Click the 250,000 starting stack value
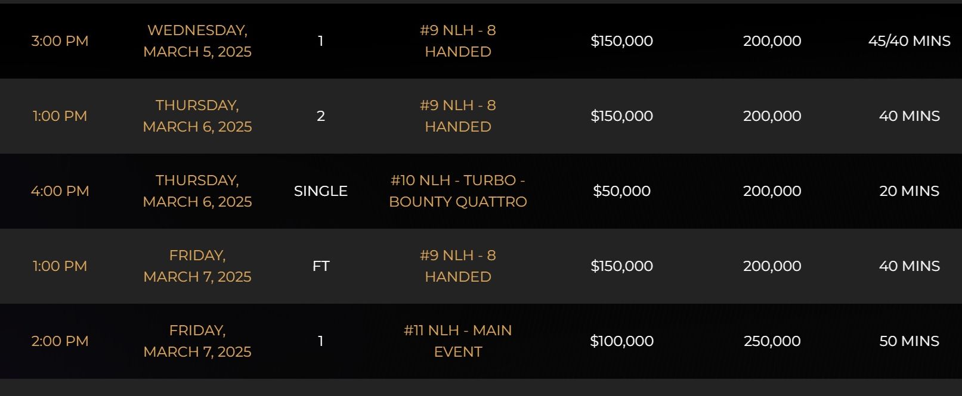The height and width of the screenshot is (396, 962). click(x=772, y=341)
